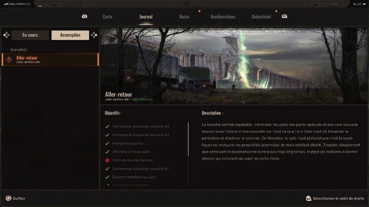Click the red failed mark for Sortir de la zone
Screen dimensions: 369x207
(x=107, y=160)
